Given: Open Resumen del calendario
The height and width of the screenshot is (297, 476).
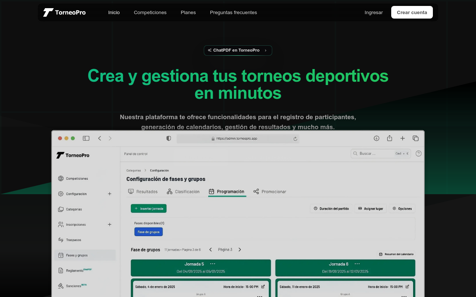Looking at the screenshot, I should 396,254.
